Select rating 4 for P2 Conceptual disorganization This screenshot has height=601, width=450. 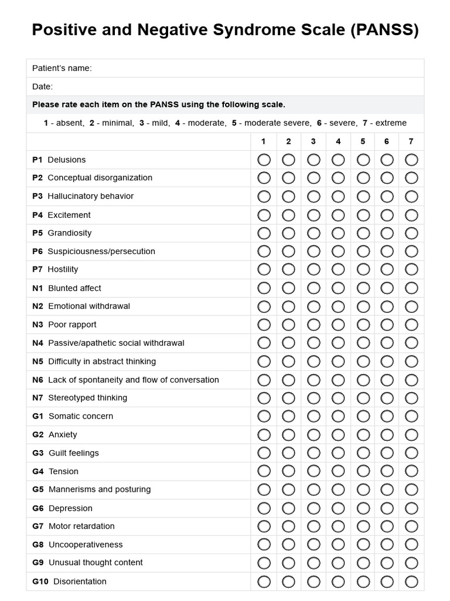click(x=338, y=178)
